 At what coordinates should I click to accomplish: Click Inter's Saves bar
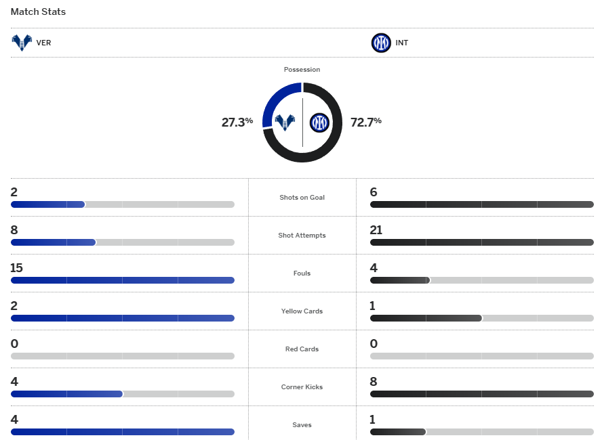coord(398,432)
